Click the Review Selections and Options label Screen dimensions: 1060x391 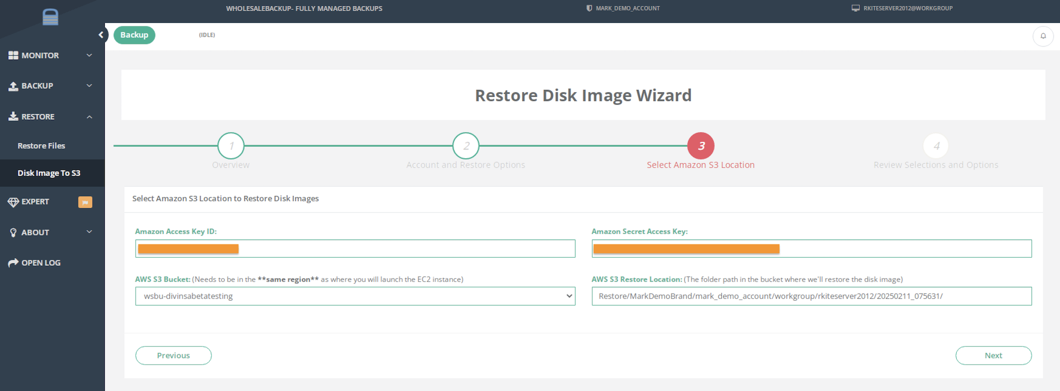pos(936,165)
